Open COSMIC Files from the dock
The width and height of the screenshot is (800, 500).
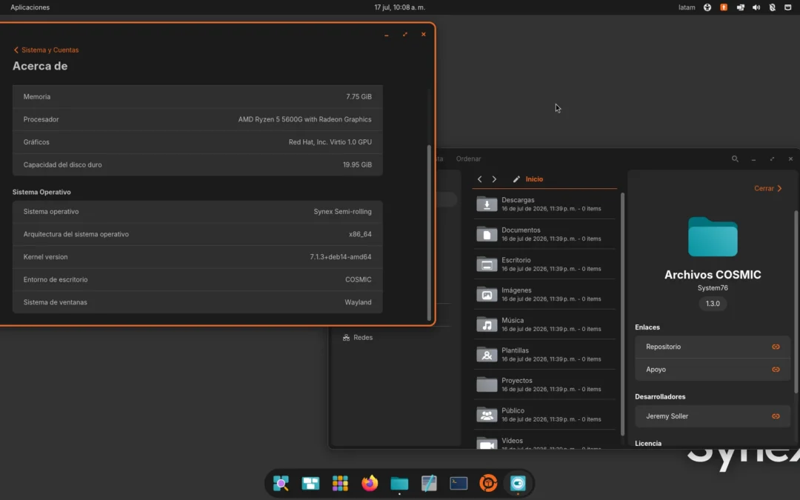[x=399, y=483]
